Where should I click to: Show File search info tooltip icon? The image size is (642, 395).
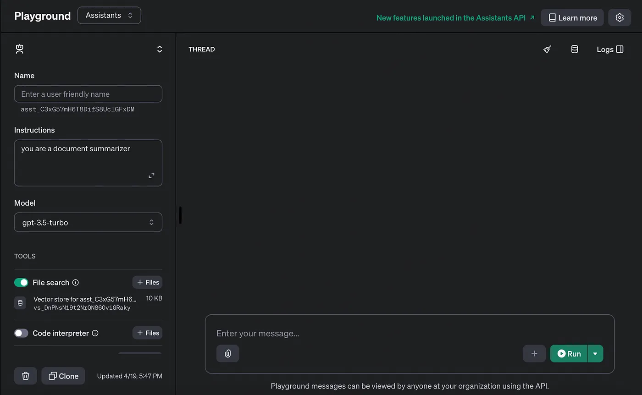(x=76, y=282)
